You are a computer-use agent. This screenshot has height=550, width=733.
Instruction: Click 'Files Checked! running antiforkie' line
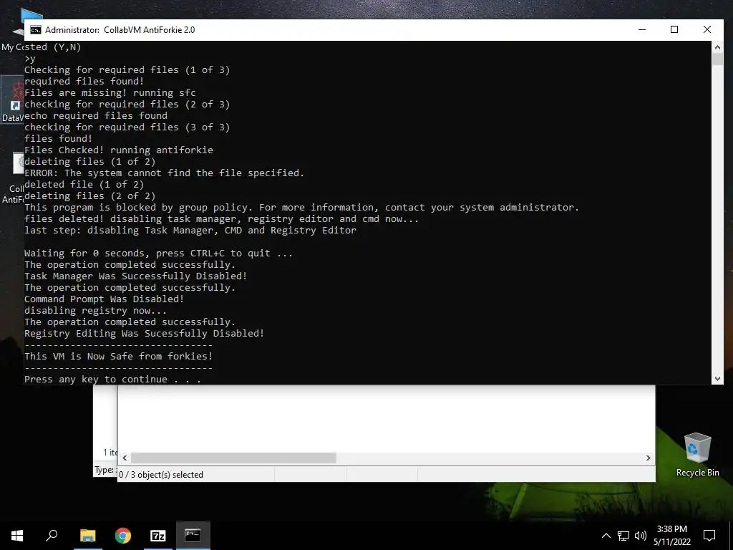pos(119,150)
